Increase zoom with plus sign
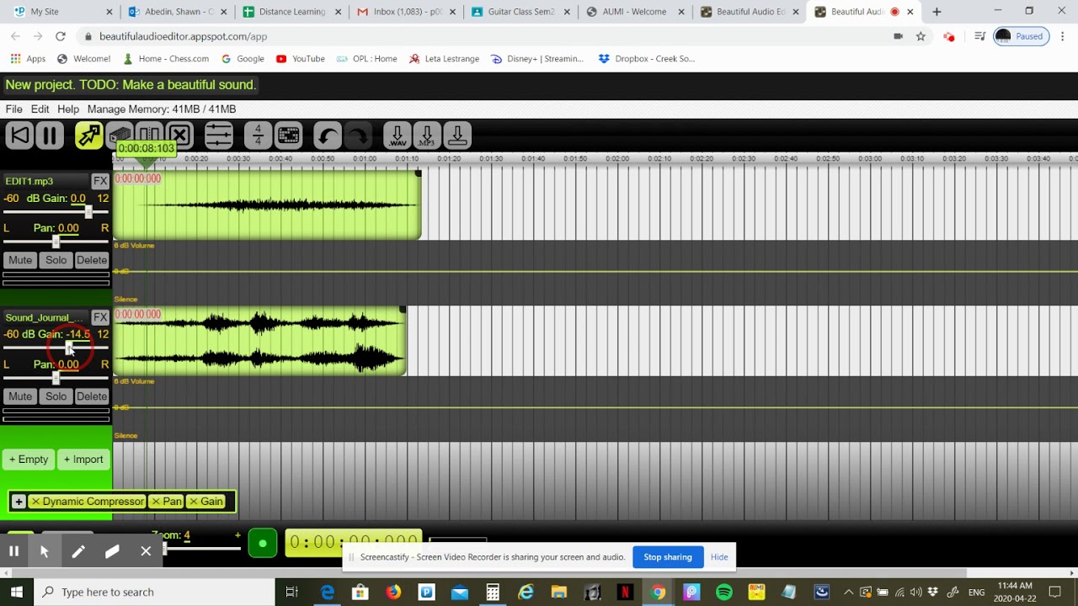Image resolution: width=1078 pixels, height=606 pixels. click(x=237, y=535)
